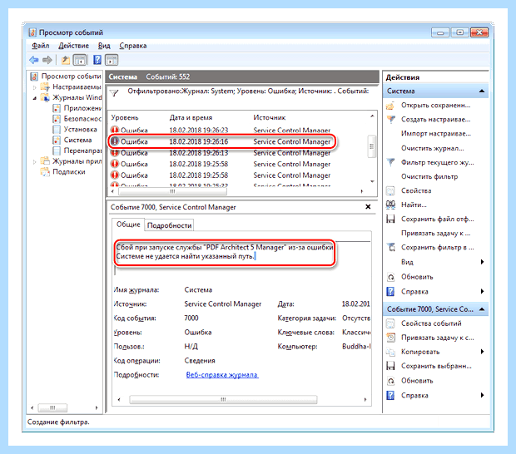Switch to the Подробности tab
This screenshot has height=454, width=516.
click(169, 225)
